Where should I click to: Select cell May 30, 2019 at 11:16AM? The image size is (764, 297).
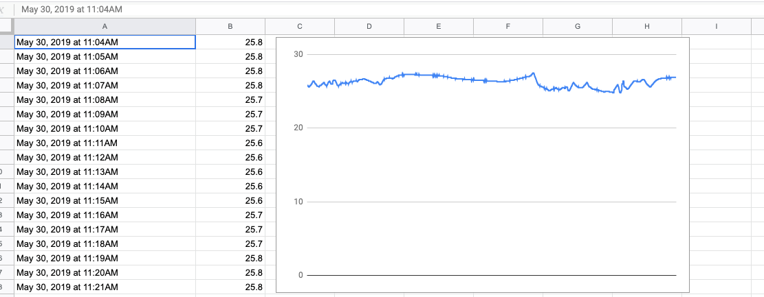[x=105, y=215]
